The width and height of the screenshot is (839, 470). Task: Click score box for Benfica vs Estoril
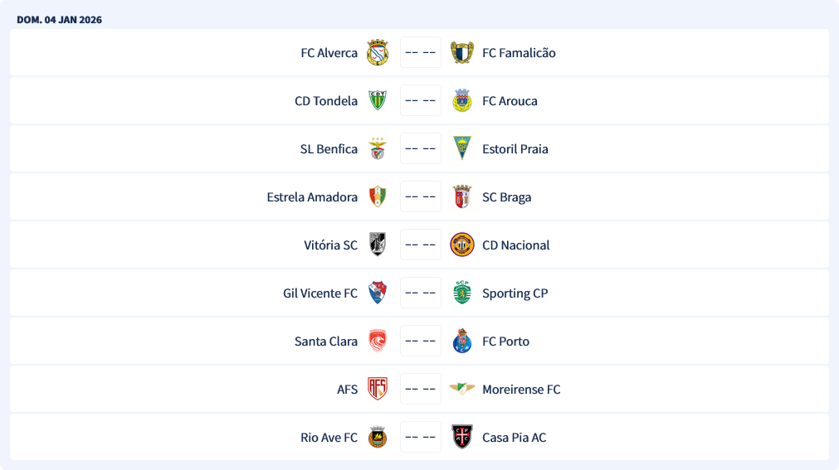click(420, 149)
